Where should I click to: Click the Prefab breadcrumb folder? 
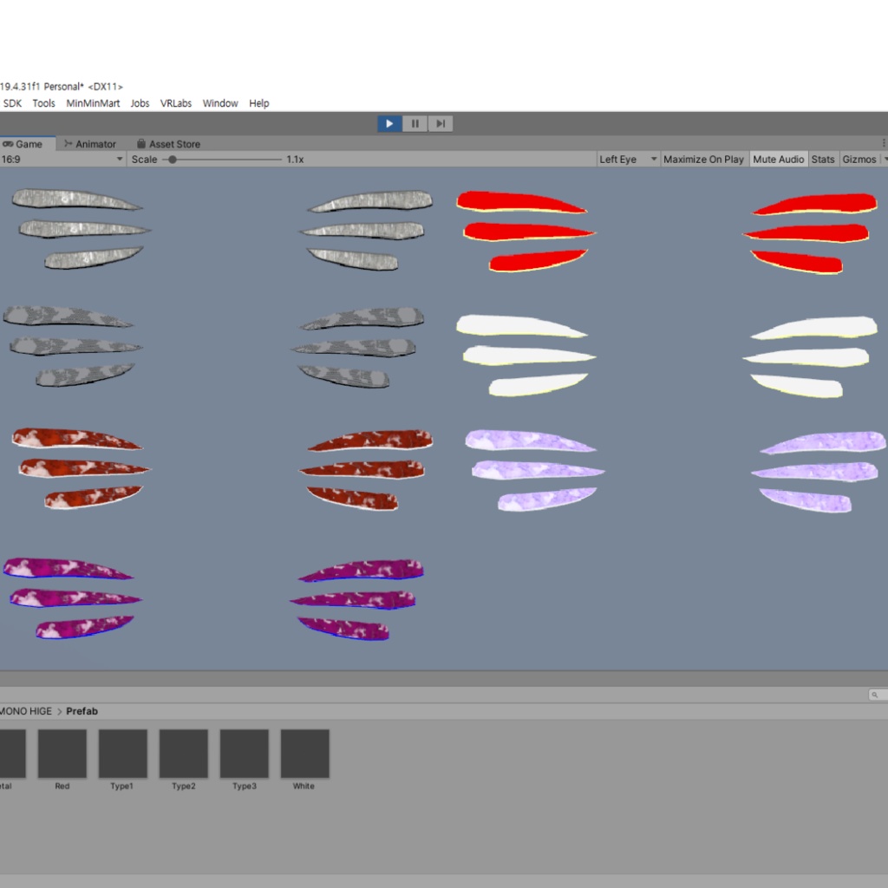(82, 711)
